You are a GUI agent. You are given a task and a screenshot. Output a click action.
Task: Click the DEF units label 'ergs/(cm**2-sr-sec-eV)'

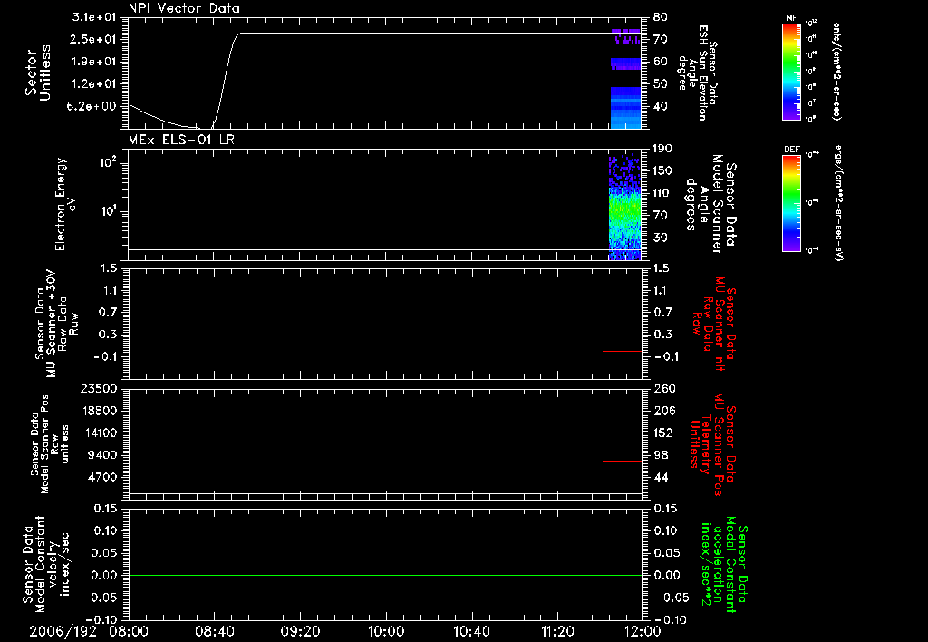click(838, 203)
